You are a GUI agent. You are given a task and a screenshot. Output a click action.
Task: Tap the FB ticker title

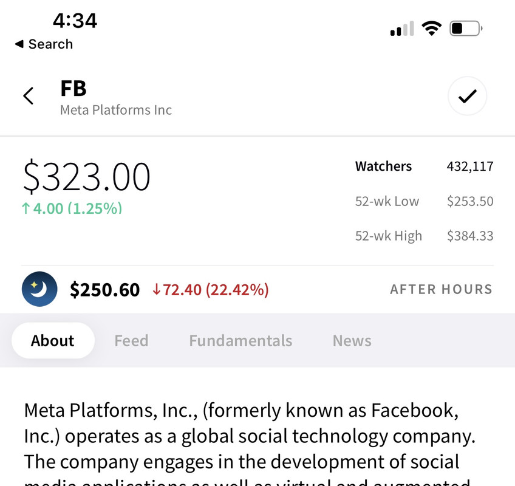pos(73,89)
